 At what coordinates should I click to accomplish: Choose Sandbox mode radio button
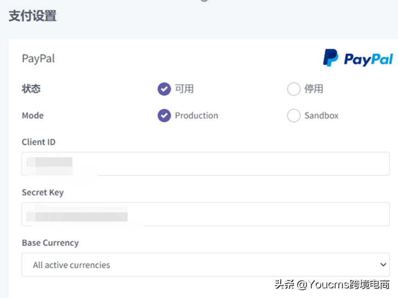pos(294,116)
